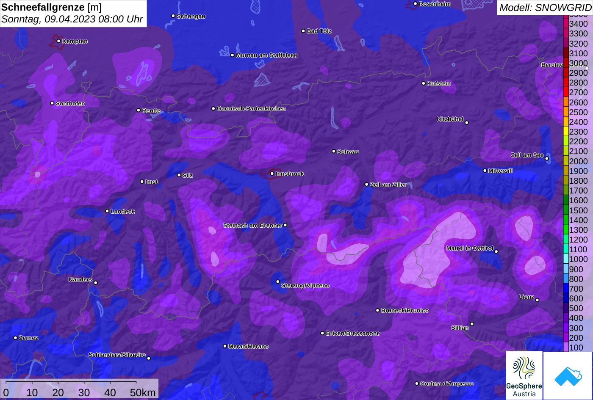The image size is (593, 400).
Task: Select the Schlanders/Silandro label
Action: point(117,355)
